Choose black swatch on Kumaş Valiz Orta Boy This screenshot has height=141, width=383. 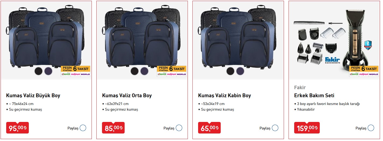tap(135, 71)
